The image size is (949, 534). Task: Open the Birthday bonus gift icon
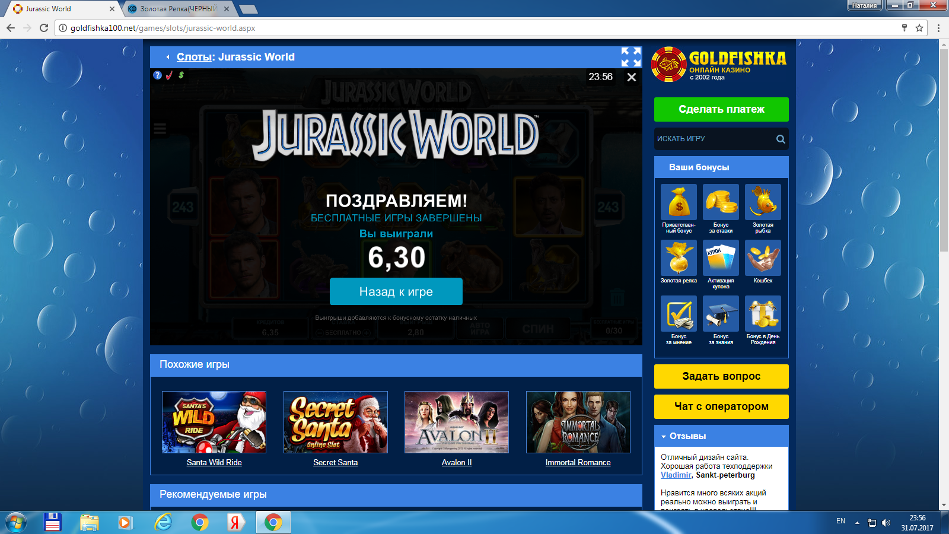(x=763, y=314)
